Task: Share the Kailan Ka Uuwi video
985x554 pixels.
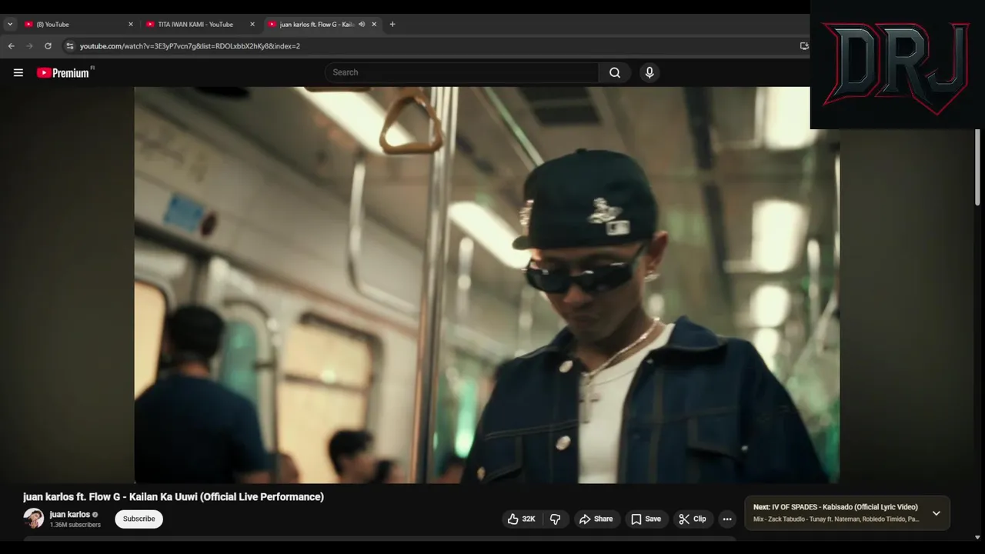Action: pyautogui.click(x=596, y=519)
